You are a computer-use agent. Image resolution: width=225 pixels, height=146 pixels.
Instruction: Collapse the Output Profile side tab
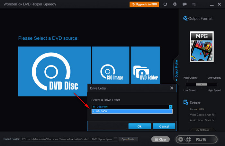click(x=176, y=70)
